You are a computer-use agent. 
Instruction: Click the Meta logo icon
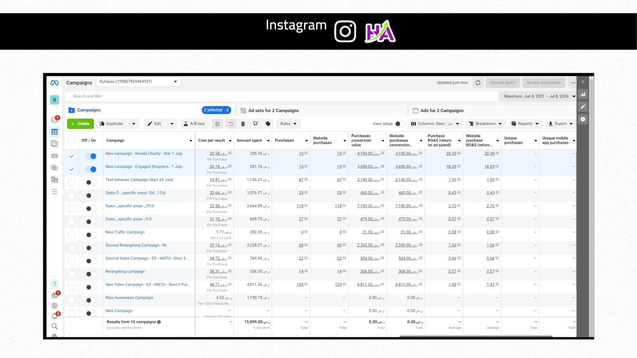coord(55,83)
